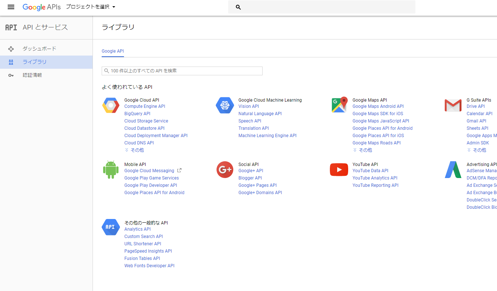Click the Gmail G Suite icon
The image size is (497, 291).
coord(453,105)
